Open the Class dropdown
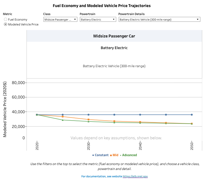The height and width of the screenshot is (181, 205). (60, 20)
